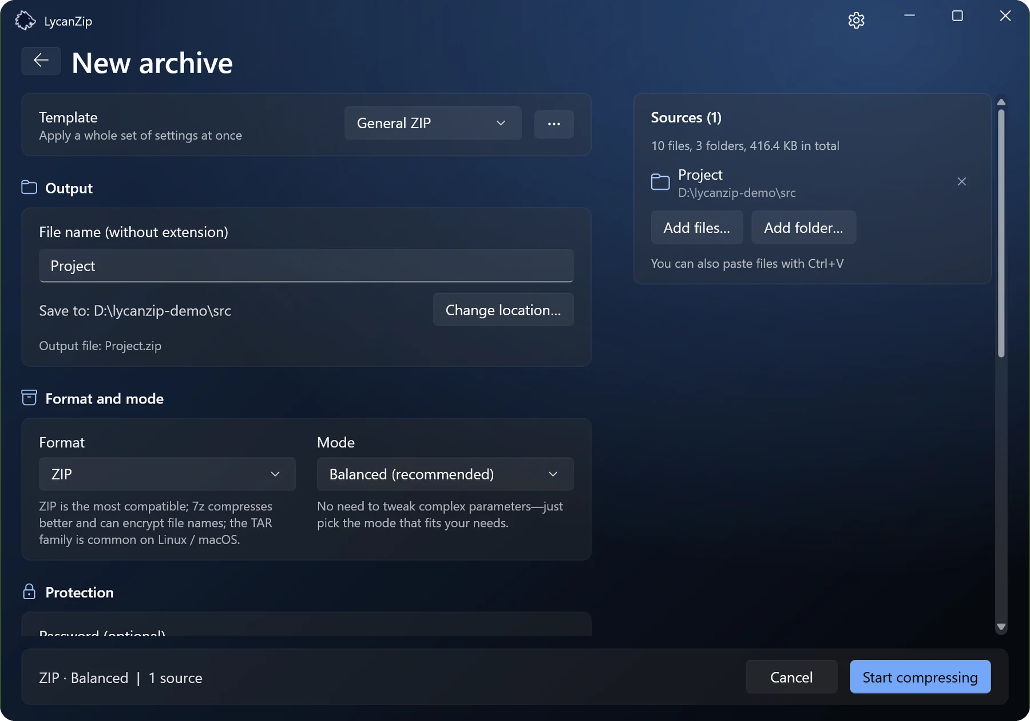Cancel the new archive
1030x721 pixels.
(791, 677)
